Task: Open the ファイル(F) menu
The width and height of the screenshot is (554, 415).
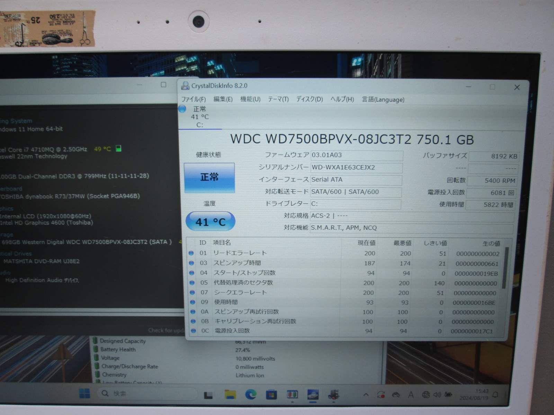Action: click(194, 99)
